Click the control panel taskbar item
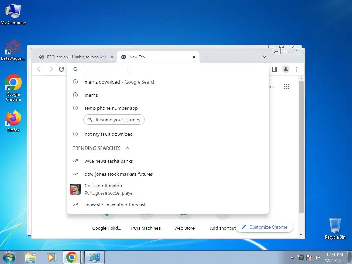 coord(94,257)
